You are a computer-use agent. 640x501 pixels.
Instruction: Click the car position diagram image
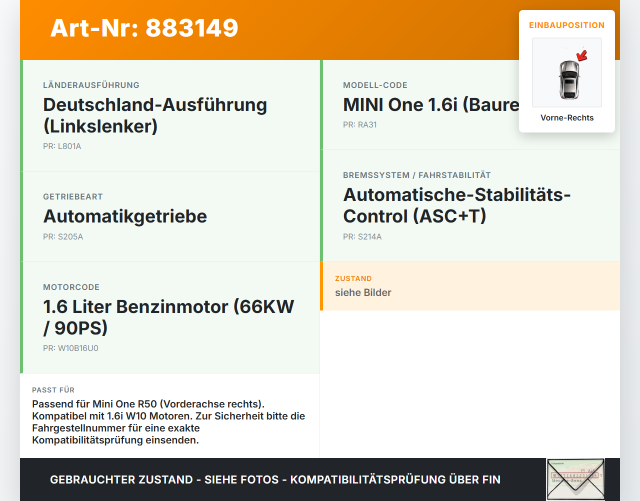(567, 72)
